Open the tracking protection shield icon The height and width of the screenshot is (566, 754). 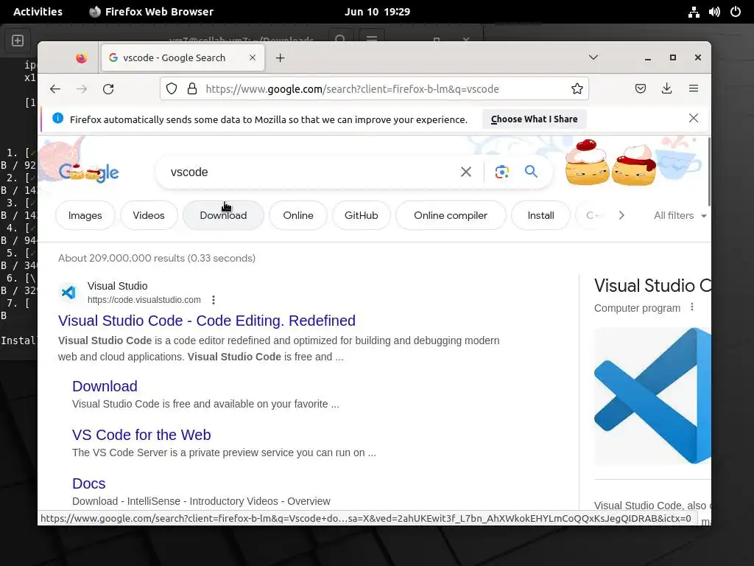(x=172, y=88)
